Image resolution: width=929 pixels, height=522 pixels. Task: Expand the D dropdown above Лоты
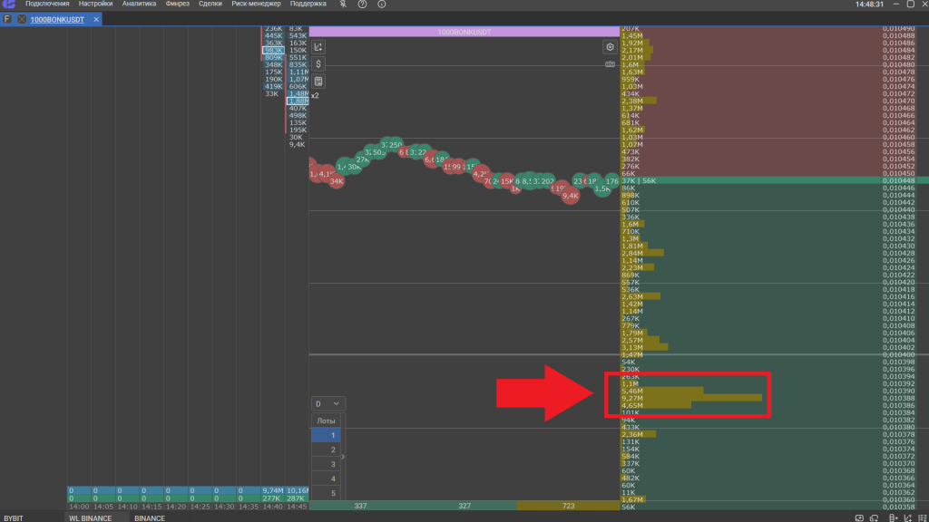pyautogui.click(x=328, y=403)
